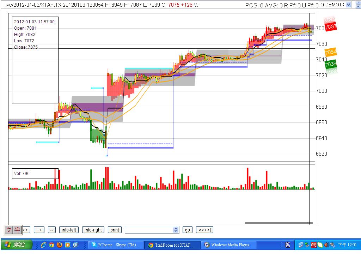Click the 7060 price axis label
Screen dimensions: 361x271
point(322,44)
